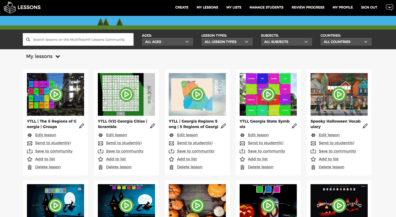Expand the My lessons chevron

[x=58, y=57]
